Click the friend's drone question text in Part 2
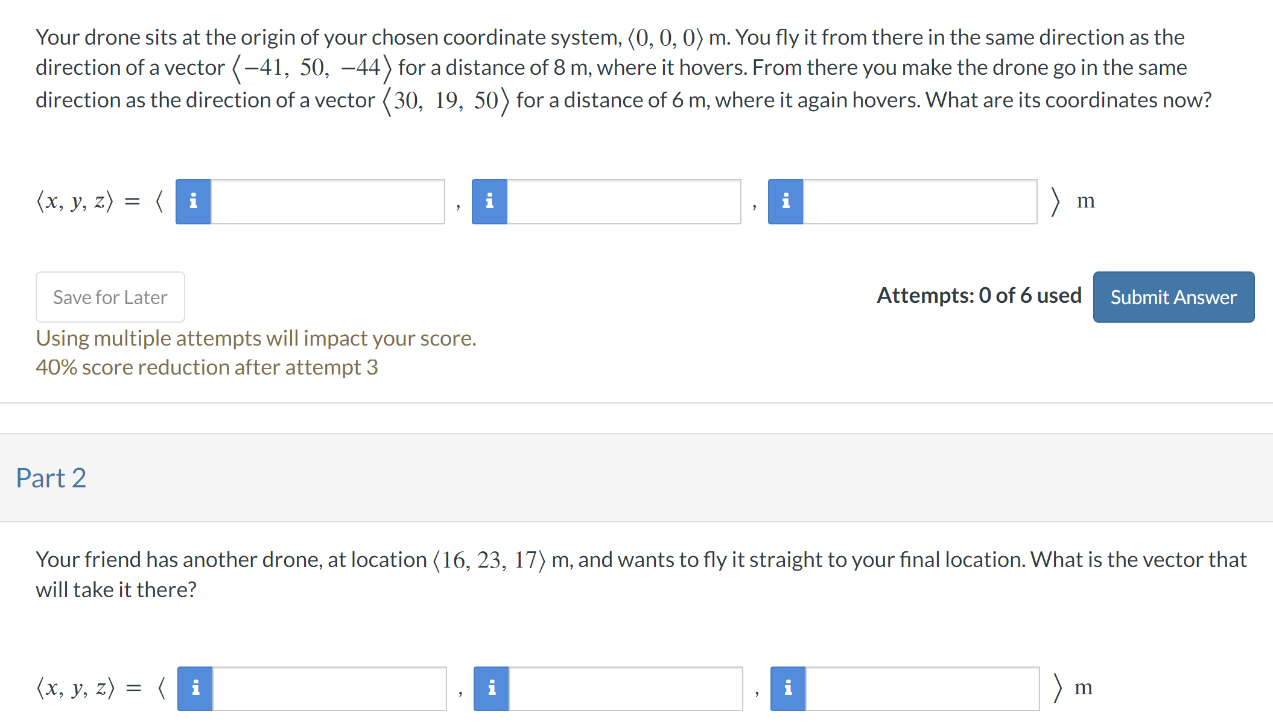This screenshot has width=1273, height=722. [641, 574]
